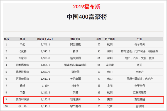Select the '居住城市' column header
167x111 pixels.
tap(110, 39)
